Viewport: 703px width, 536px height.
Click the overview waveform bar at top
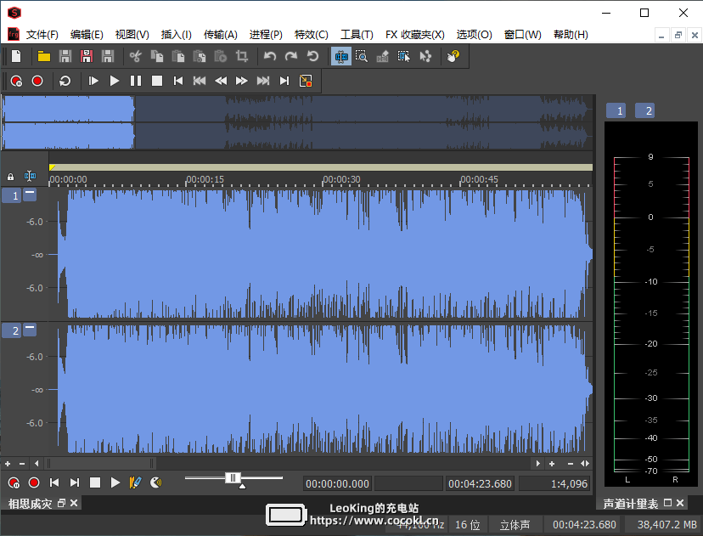coord(297,122)
